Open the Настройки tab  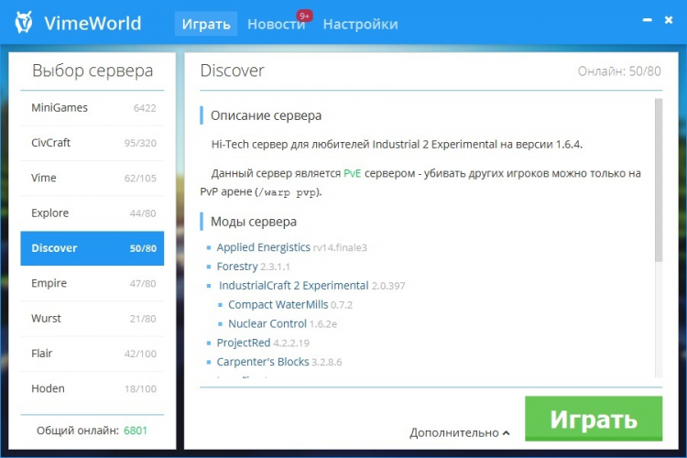360,24
